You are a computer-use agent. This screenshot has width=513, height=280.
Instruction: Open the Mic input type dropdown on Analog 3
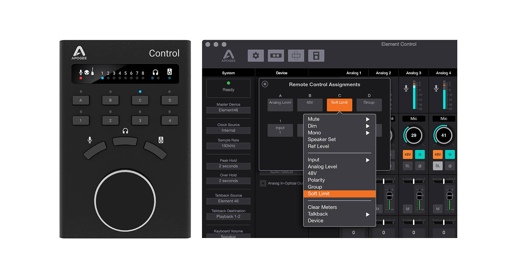tap(414, 119)
